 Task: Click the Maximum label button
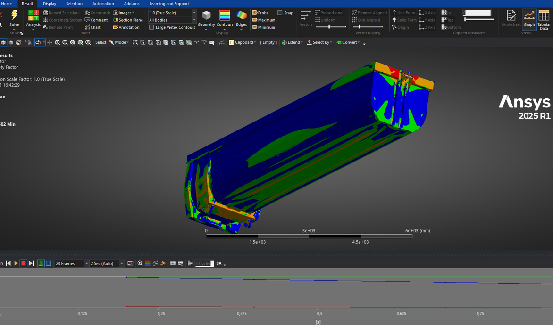tap(264, 20)
